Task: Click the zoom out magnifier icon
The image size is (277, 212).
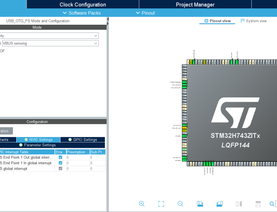Action: pyautogui.click(x=180, y=204)
